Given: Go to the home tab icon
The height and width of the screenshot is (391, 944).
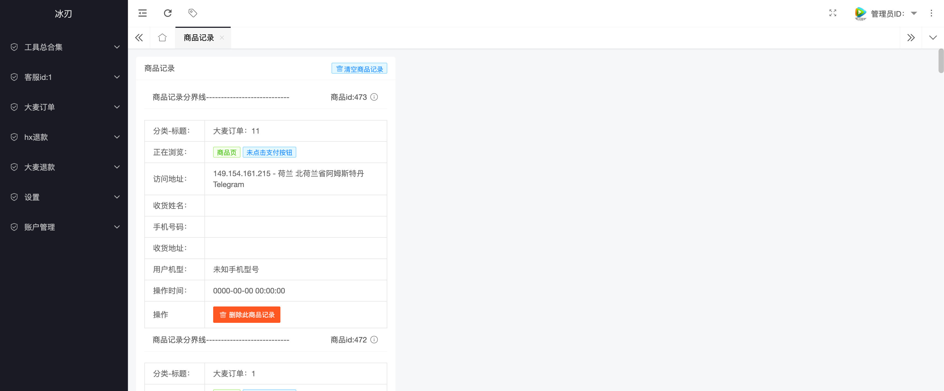Looking at the screenshot, I should (162, 38).
